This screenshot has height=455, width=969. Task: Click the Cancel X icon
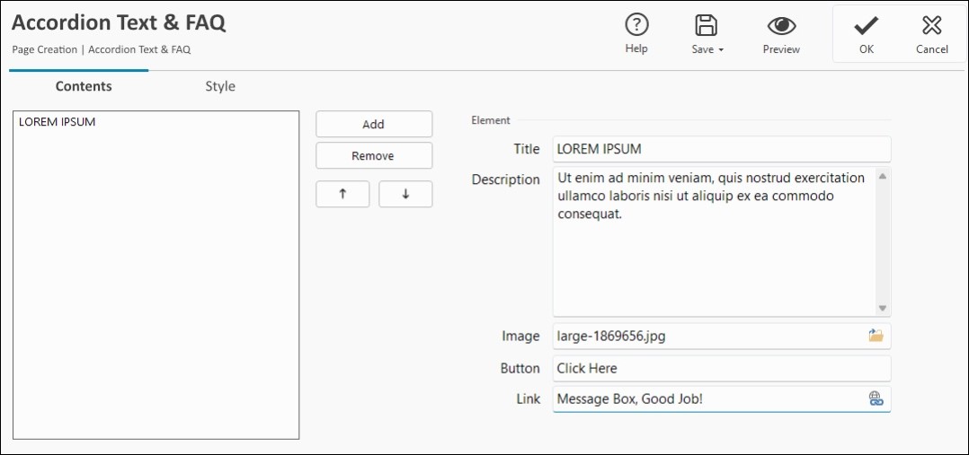(931, 25)
